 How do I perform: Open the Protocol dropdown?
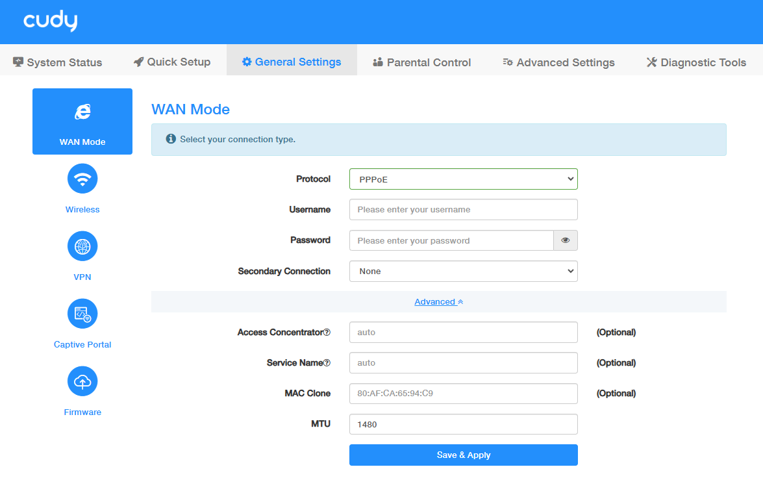(x=463, y=179)
